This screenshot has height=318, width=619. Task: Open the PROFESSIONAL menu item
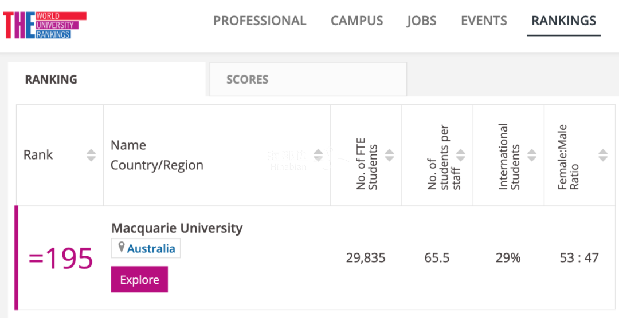(260, 21)
